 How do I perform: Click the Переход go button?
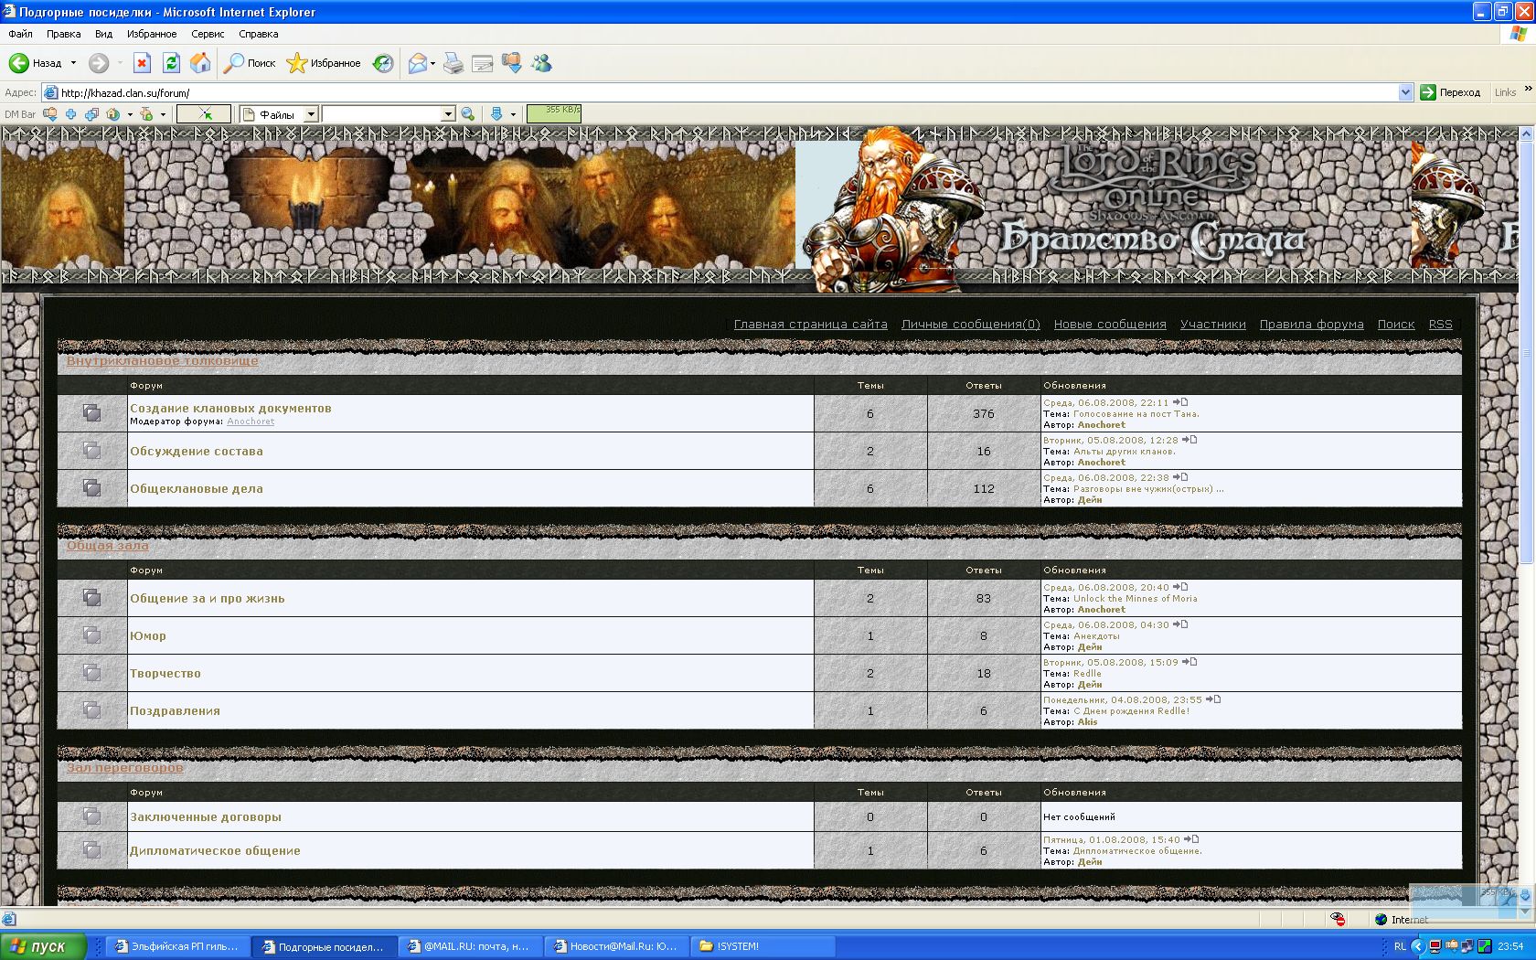1451,92
